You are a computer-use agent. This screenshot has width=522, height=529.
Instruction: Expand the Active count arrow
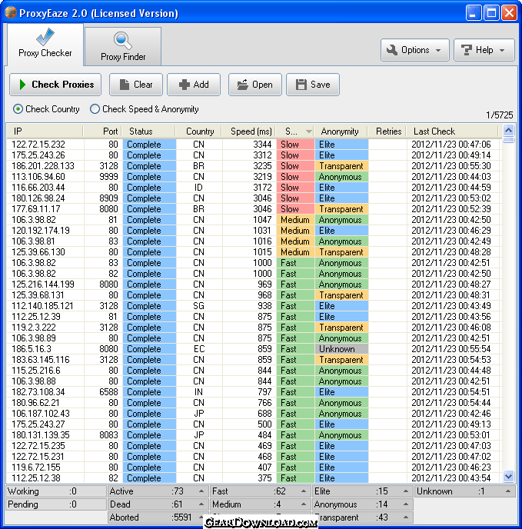201,491
